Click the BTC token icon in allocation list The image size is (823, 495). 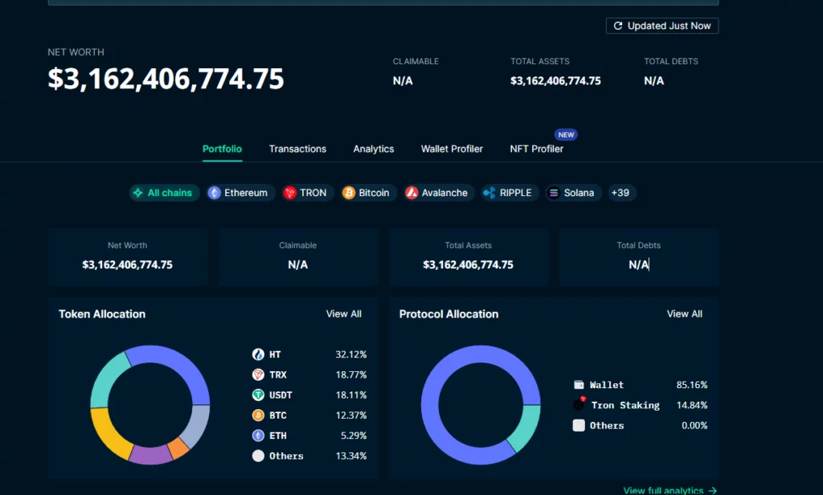(258, 415)
